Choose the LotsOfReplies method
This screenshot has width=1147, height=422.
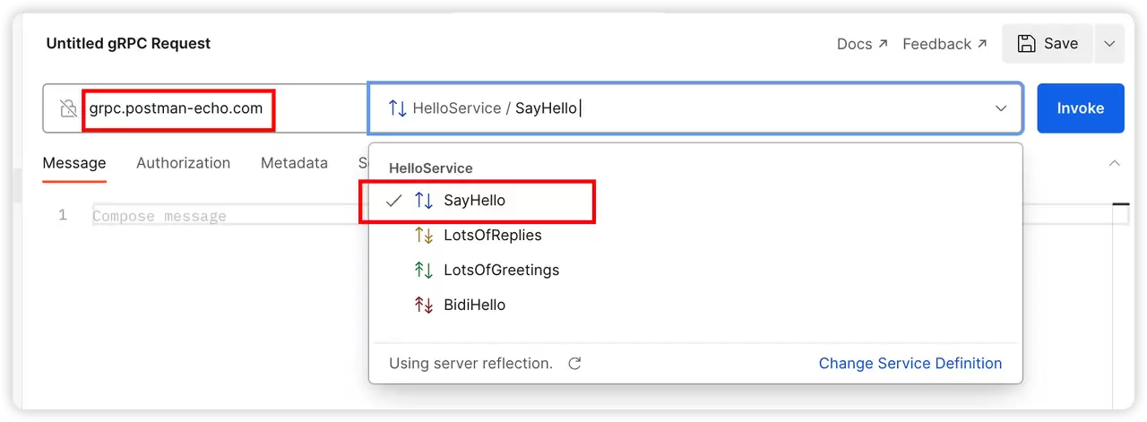tap(695, 236)
